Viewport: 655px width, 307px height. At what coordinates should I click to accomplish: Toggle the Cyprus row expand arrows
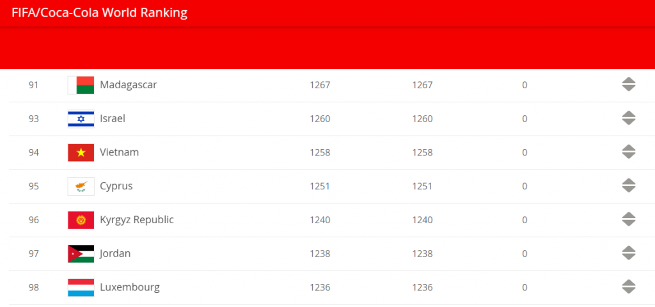[x=628, y=185]
